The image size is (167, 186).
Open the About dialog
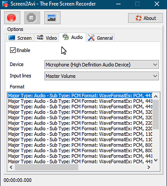145,18
